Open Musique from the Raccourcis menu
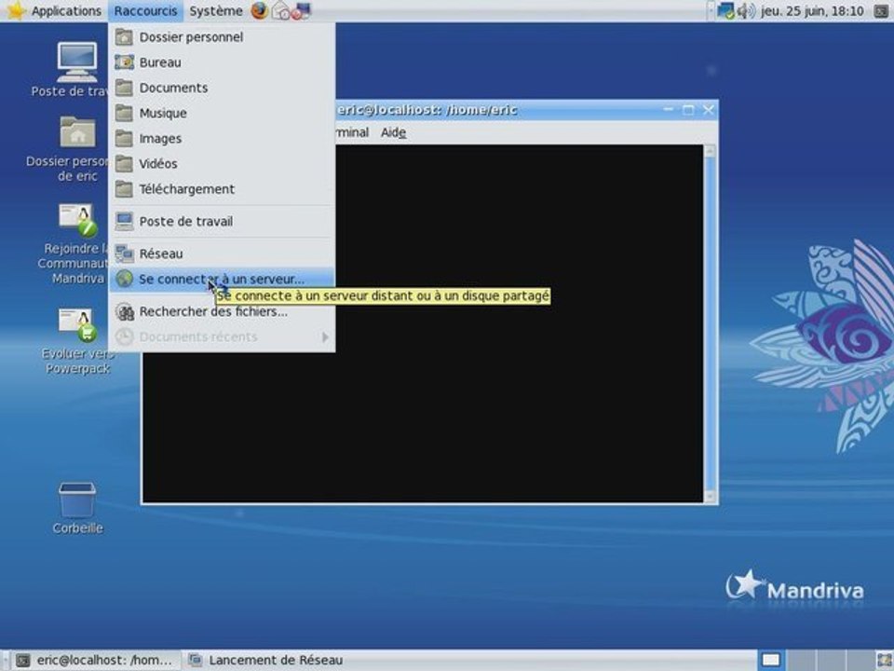Image resolution: width=894 pixels, height=671 pixels. [x=222, y=113]
